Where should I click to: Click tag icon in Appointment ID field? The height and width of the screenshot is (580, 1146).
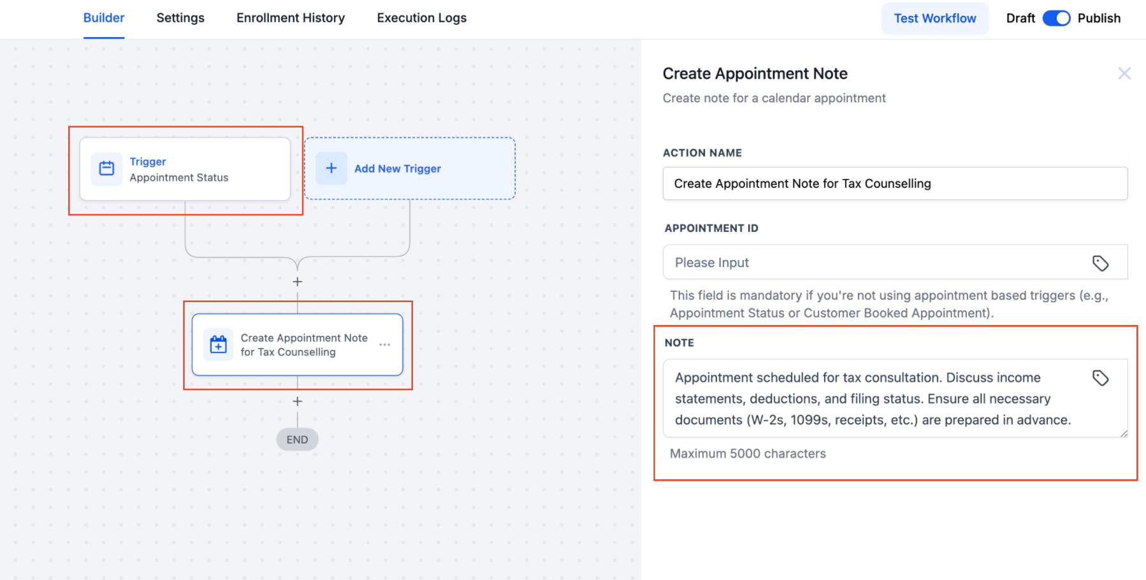point(1100,263)
